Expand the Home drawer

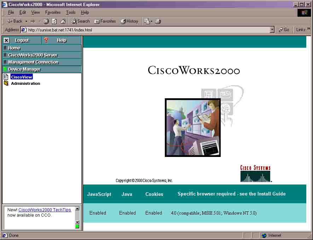[42, 48]
